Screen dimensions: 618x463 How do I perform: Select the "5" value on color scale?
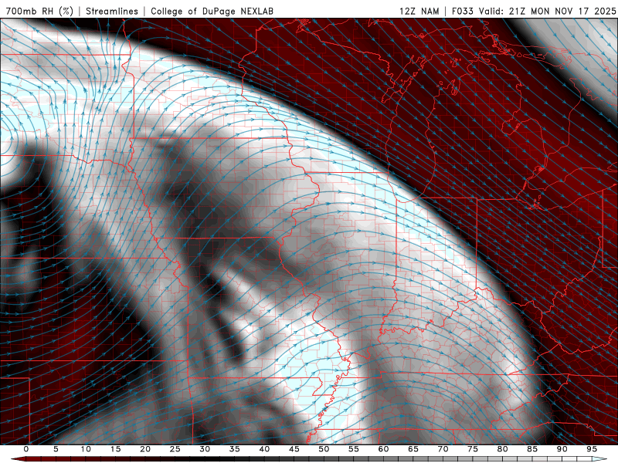coord(56,449)
